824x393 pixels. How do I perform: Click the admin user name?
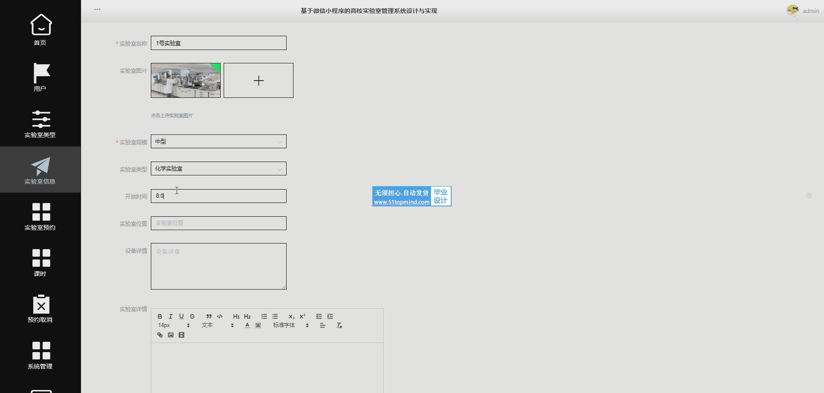click(x=811, y=11)
